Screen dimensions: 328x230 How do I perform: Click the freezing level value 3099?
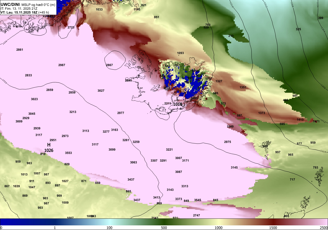(112, 150)
